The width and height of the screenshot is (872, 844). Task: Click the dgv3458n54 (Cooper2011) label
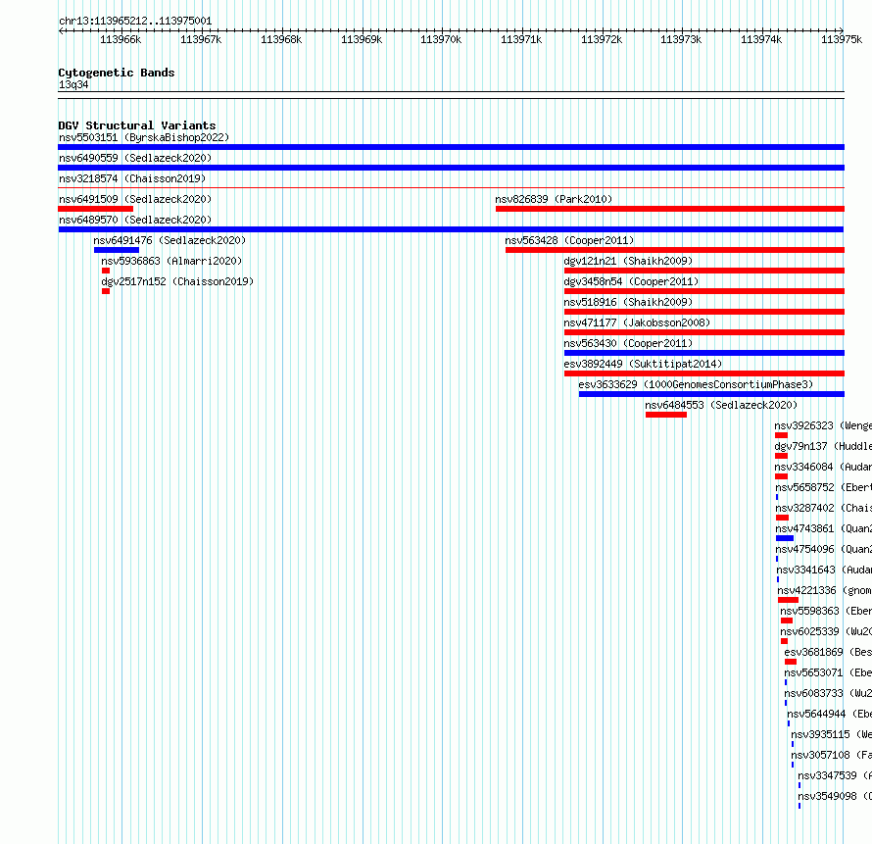[x=631, y=281]
